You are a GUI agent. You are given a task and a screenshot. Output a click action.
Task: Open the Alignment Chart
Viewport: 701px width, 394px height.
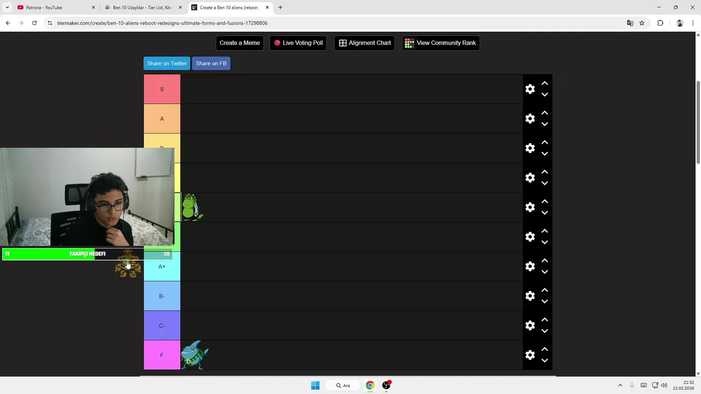[364, 43]
